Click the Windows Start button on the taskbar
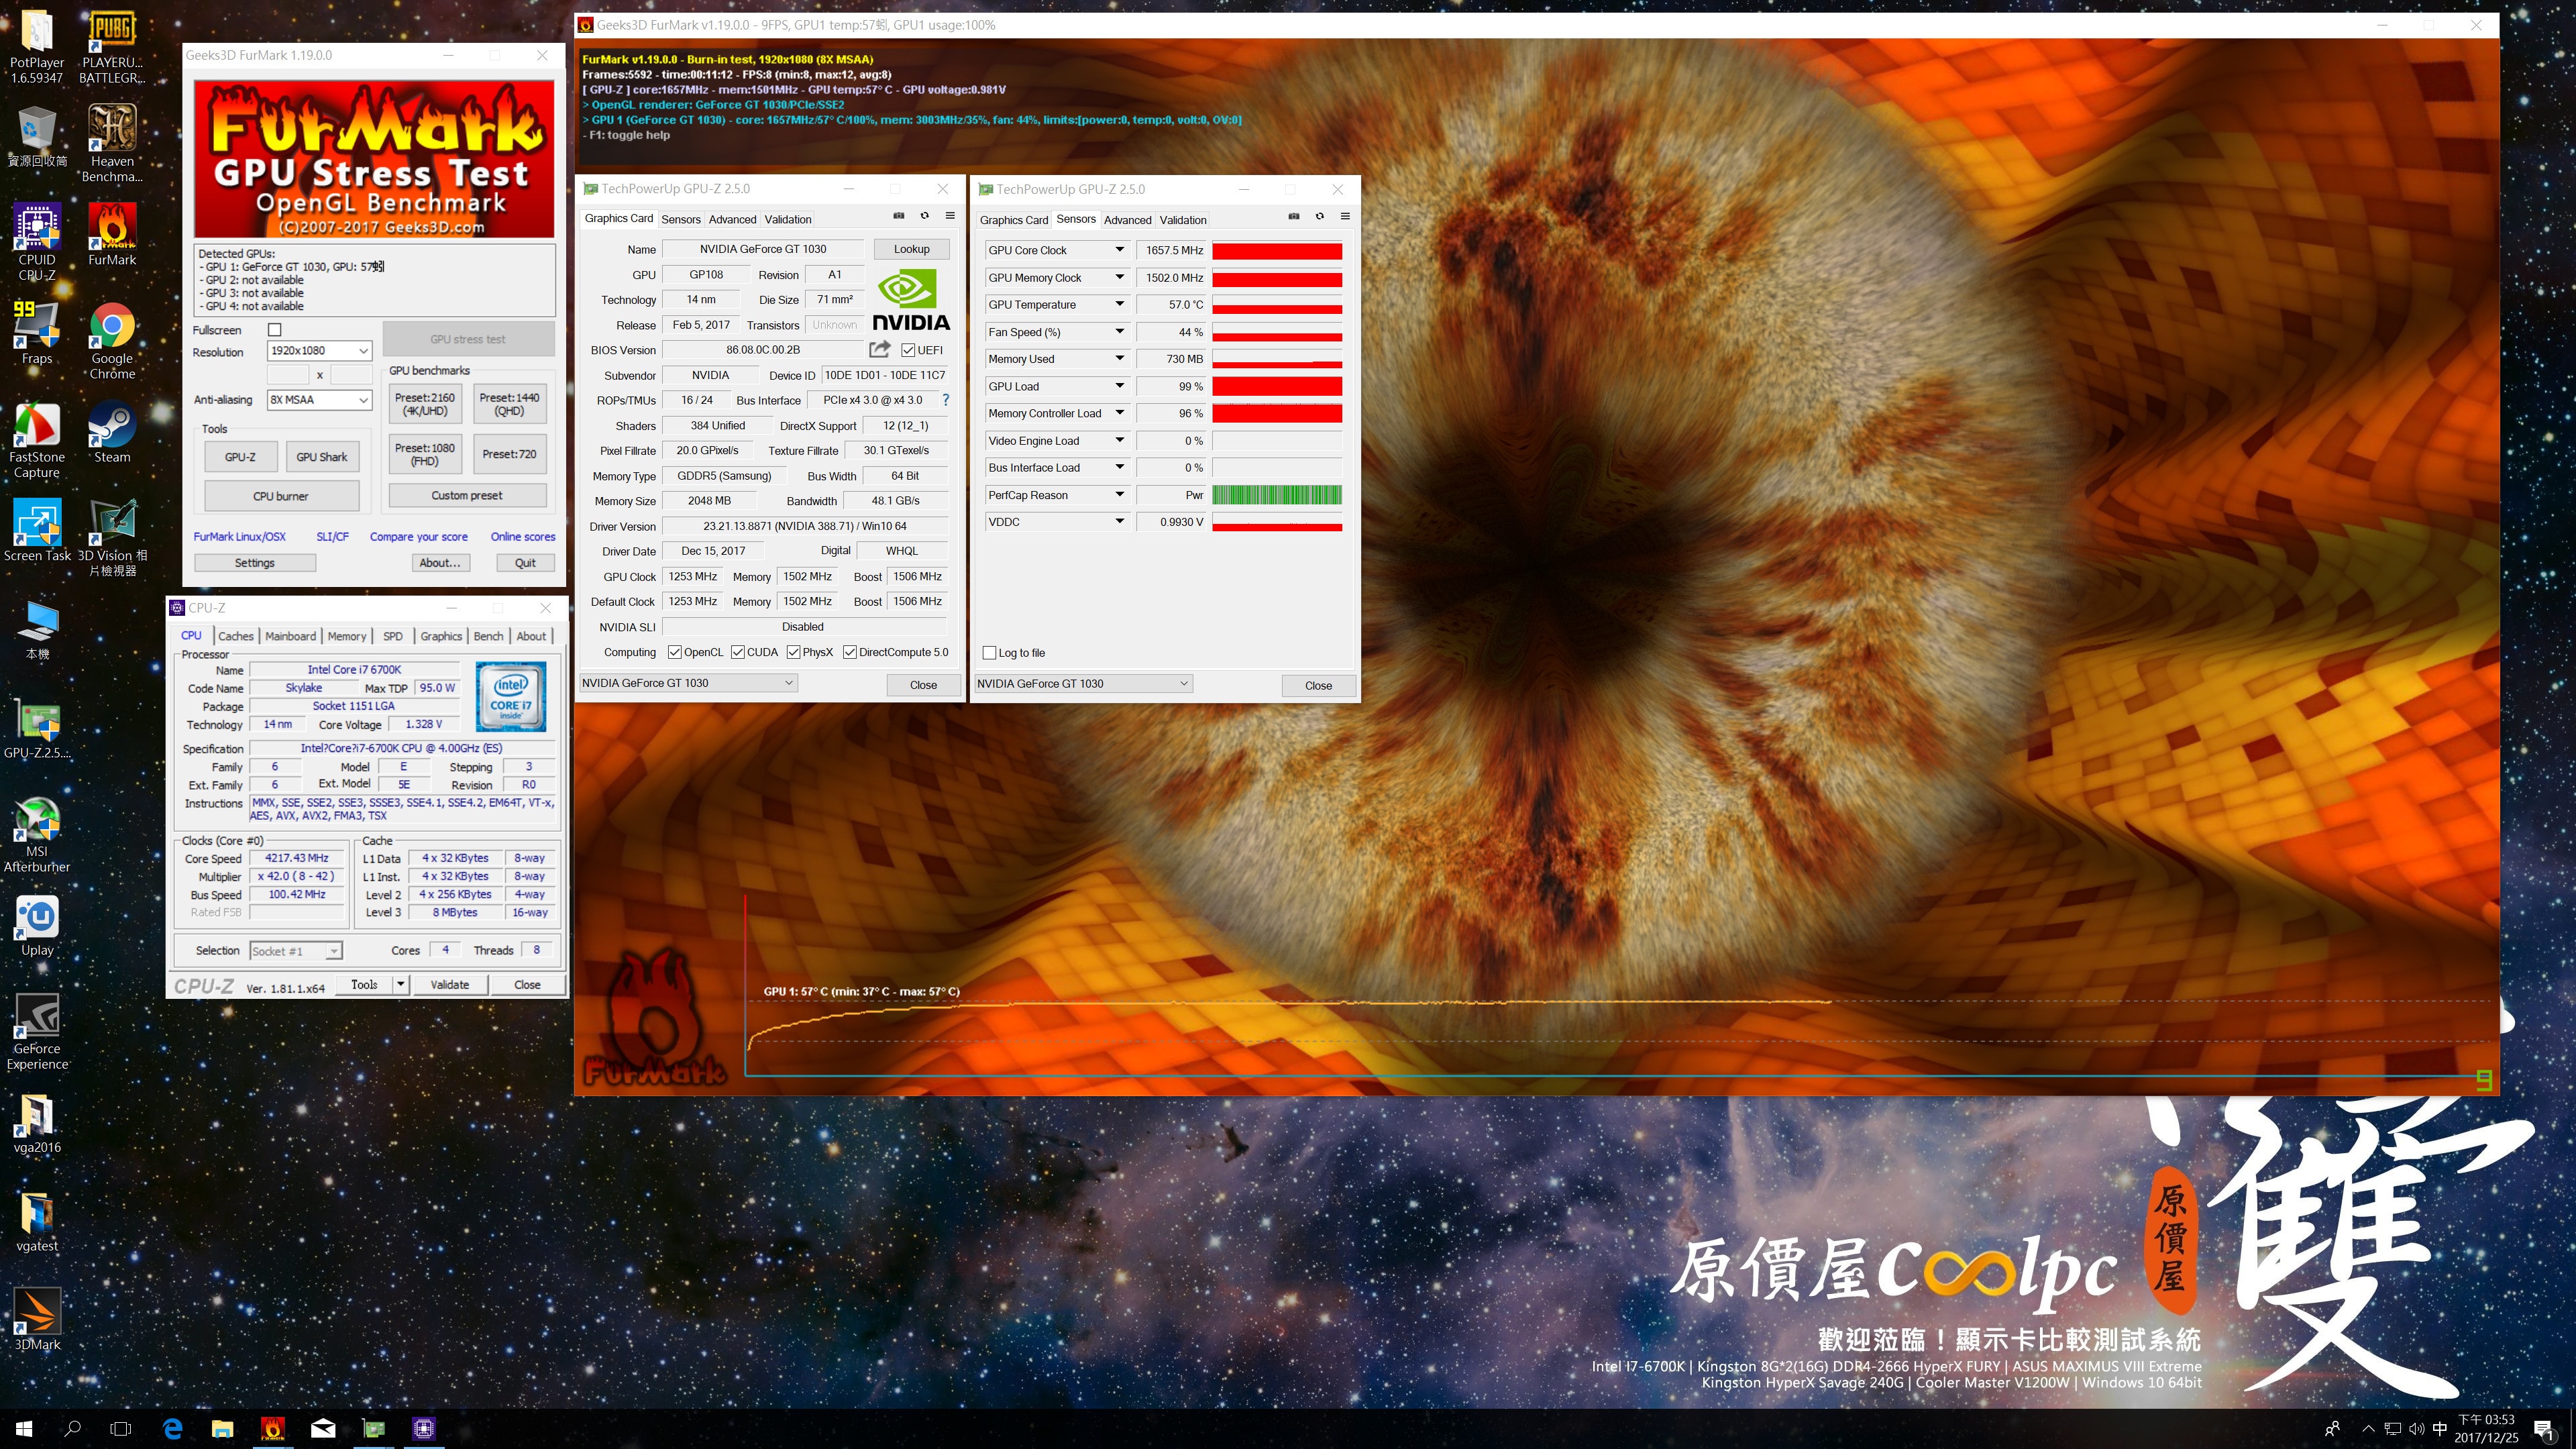The width and height of the screenshot is (2576, 1449). [x=24, y=1428]
